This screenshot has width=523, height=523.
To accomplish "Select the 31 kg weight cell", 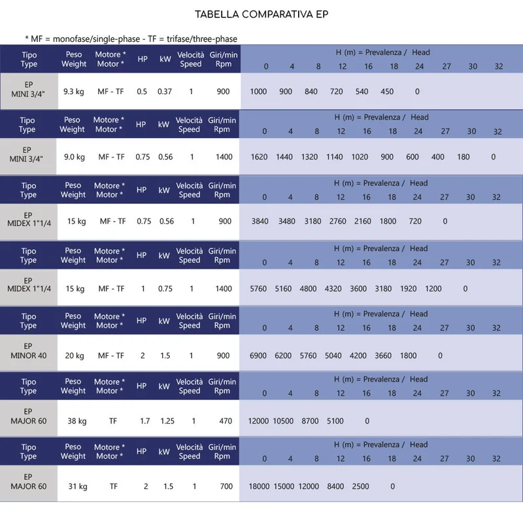I will [x=78, y=486].
